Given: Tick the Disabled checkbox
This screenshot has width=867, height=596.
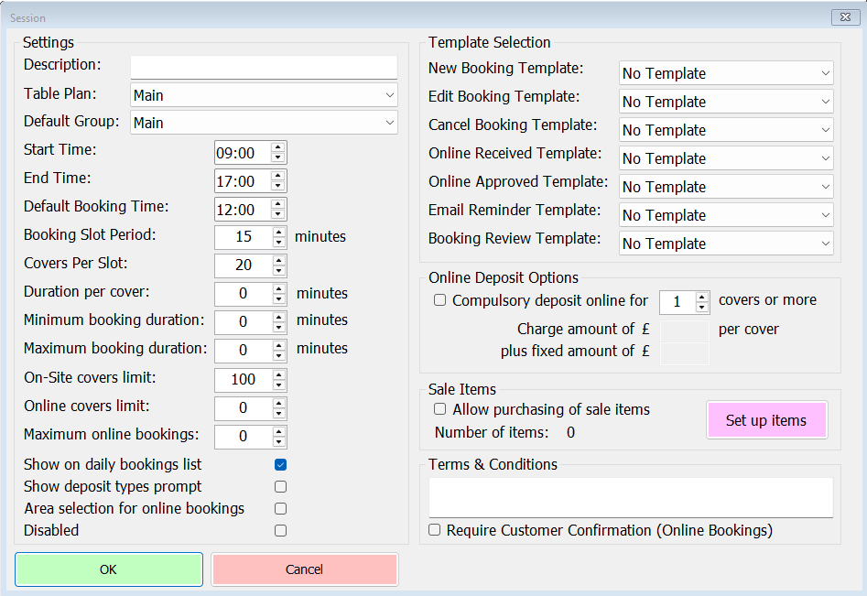Looking at the screenshot, I should pos(281,530).
